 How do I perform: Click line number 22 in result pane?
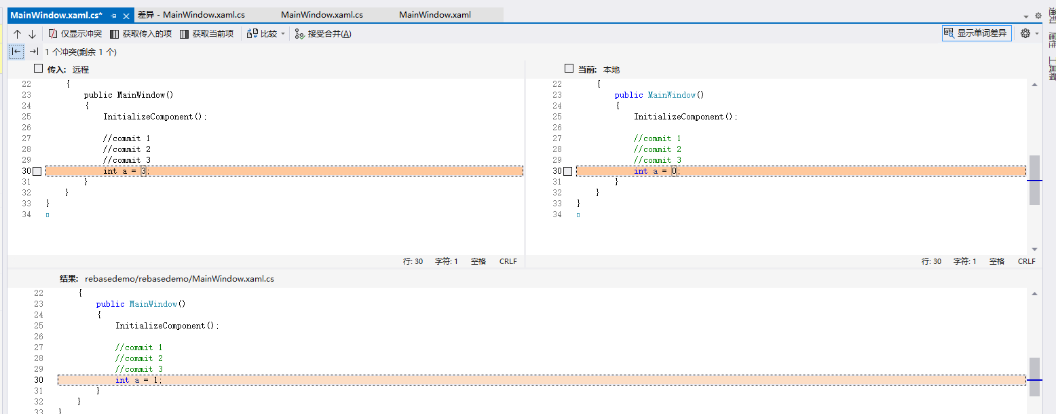(38, 293)
